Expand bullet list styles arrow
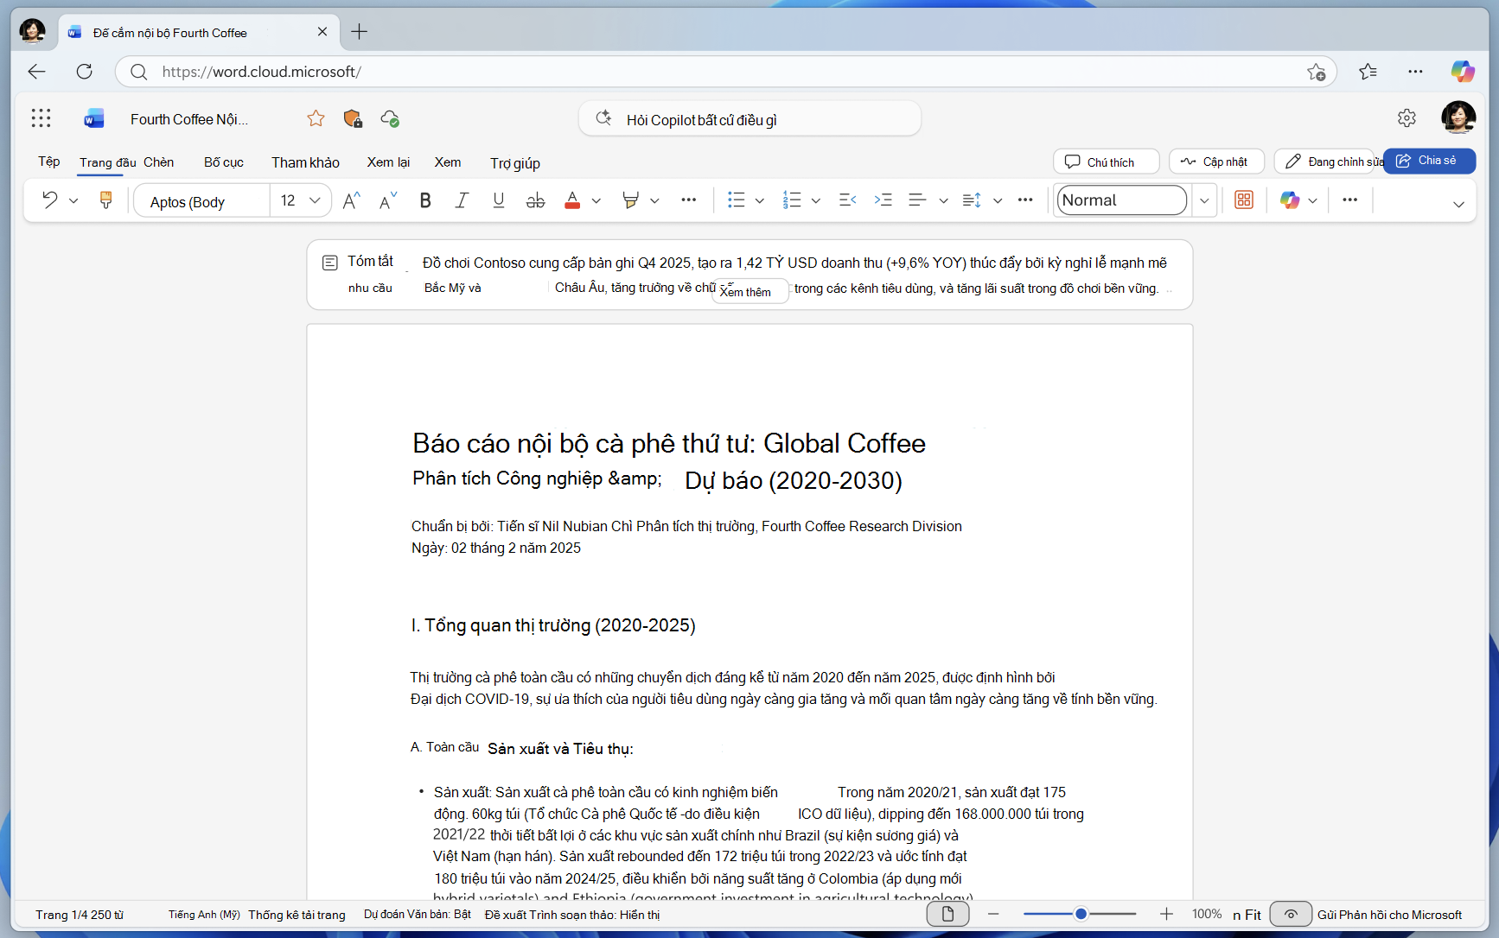 [760, 200]
